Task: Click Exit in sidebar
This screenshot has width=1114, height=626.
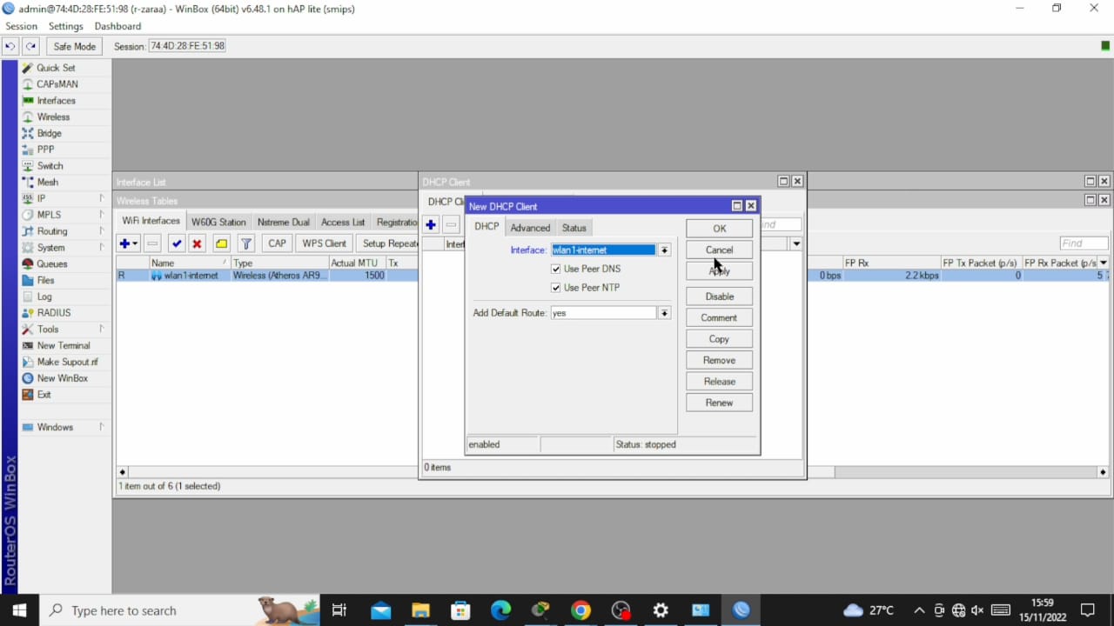Action: point(44,395)
